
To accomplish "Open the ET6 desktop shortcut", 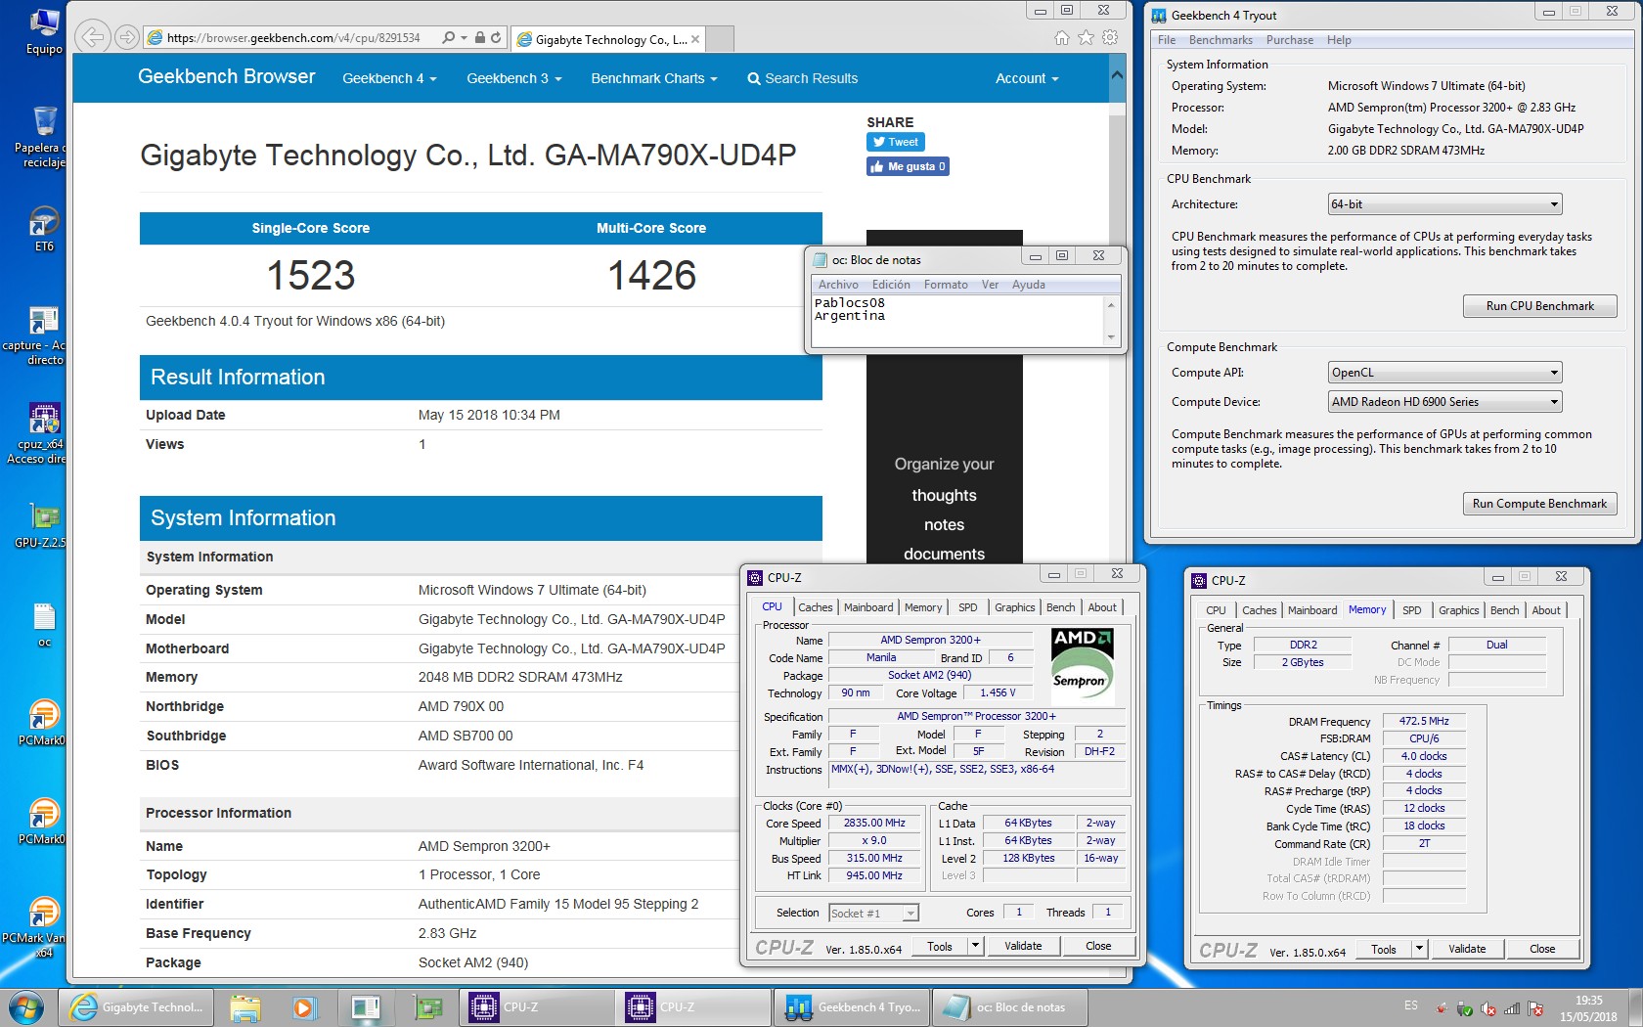I will [44, 229].
